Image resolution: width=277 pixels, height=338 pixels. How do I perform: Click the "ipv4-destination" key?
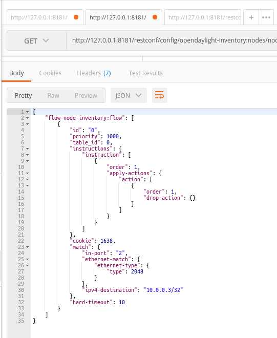click(x=110, y=290)
